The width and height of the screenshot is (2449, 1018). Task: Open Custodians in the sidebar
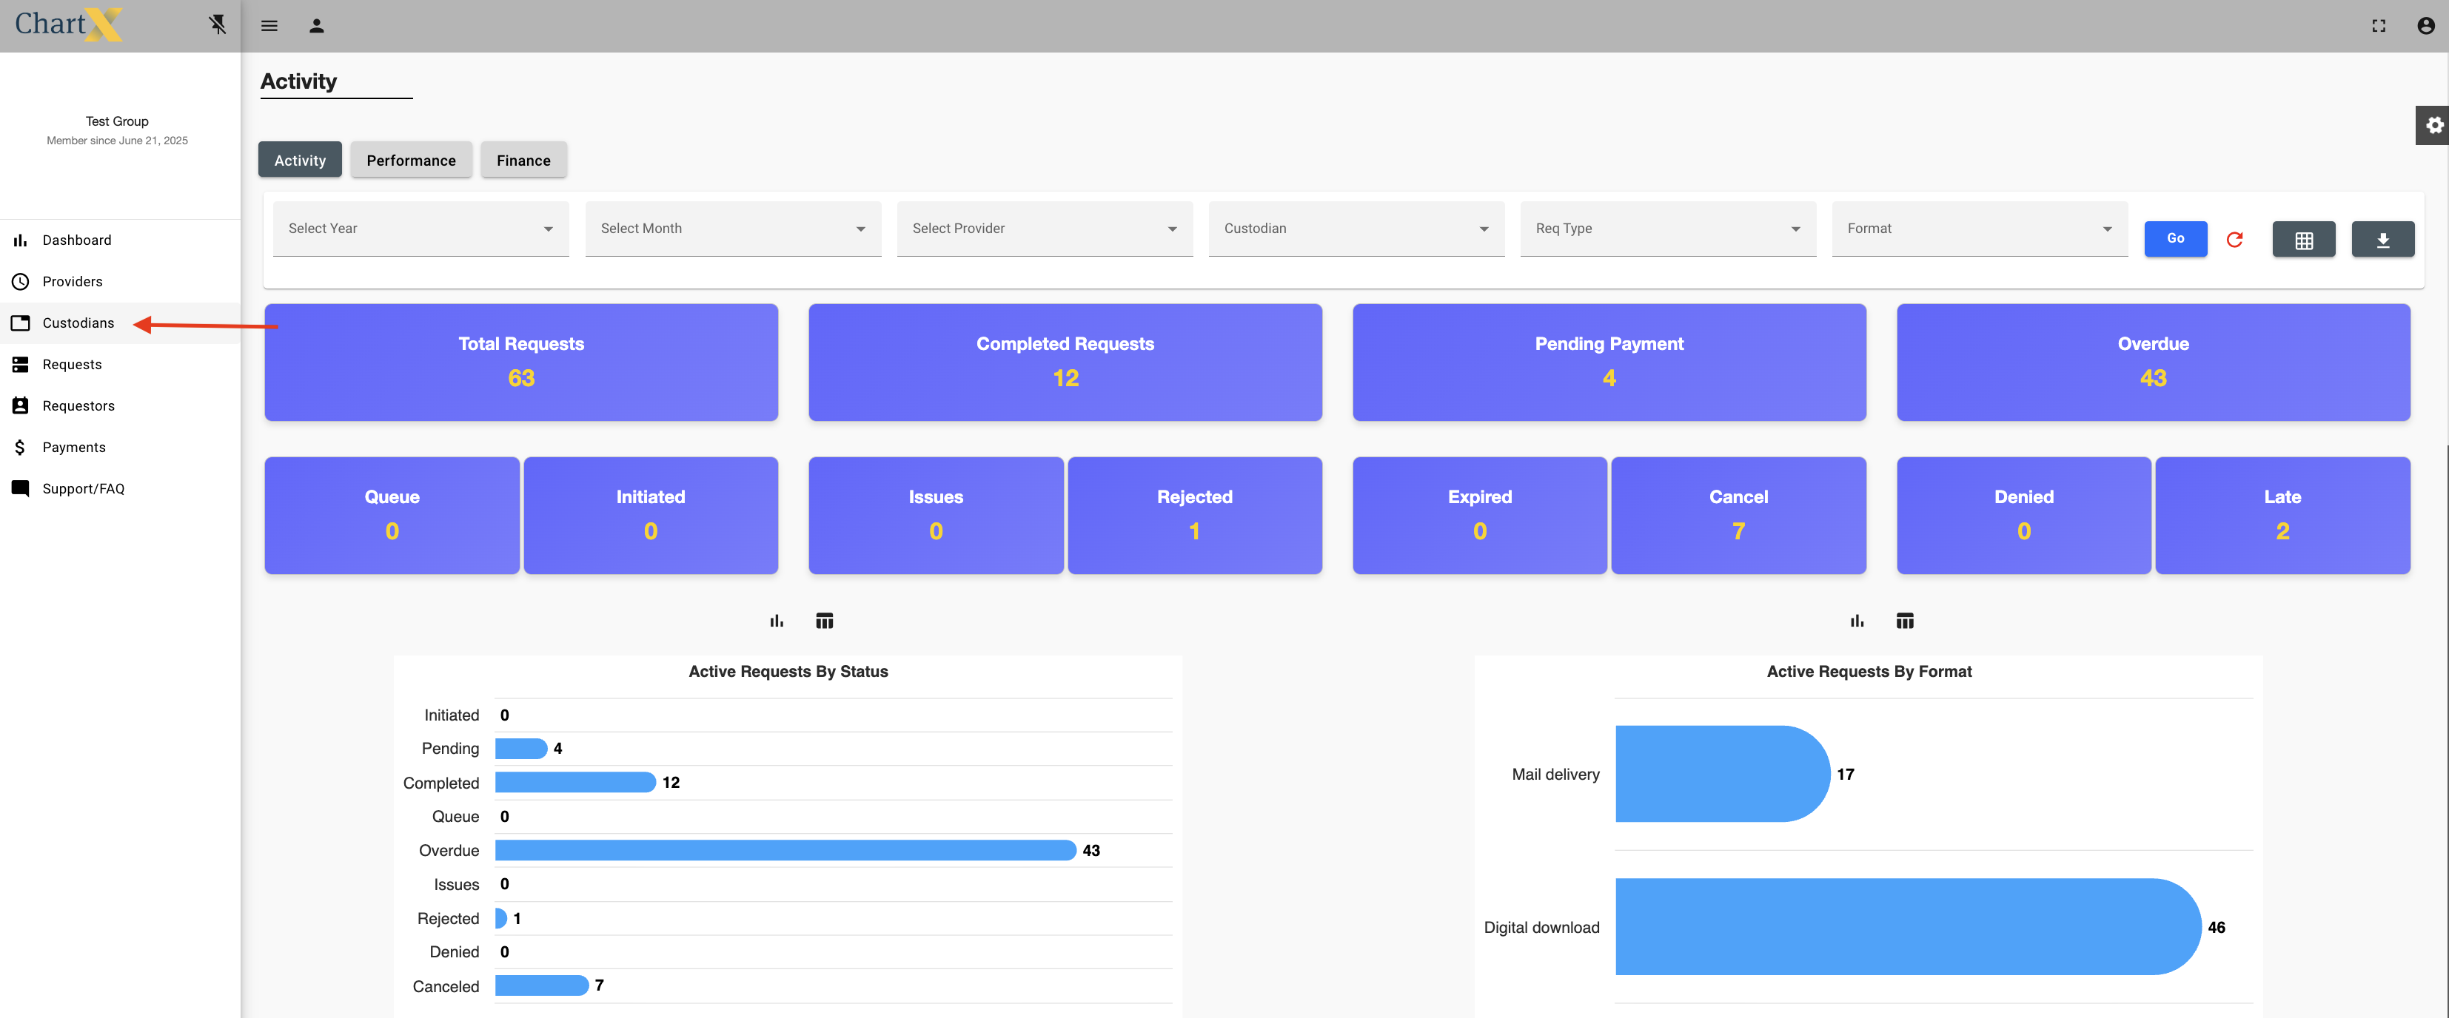[78, 323]
